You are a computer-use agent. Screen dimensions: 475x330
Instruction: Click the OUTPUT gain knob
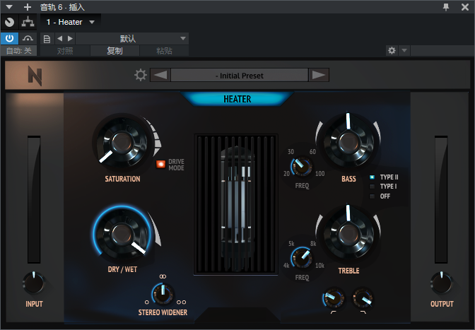coord(441,283)
